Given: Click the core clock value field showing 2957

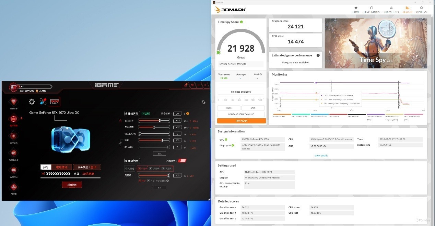Looking at the screenshot, I should (177, 121).
